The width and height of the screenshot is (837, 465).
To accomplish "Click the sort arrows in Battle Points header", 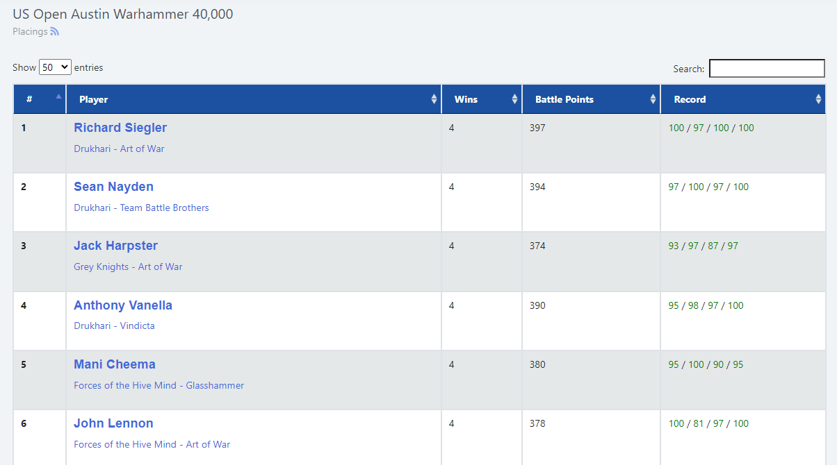I will (x=653, y=99).
